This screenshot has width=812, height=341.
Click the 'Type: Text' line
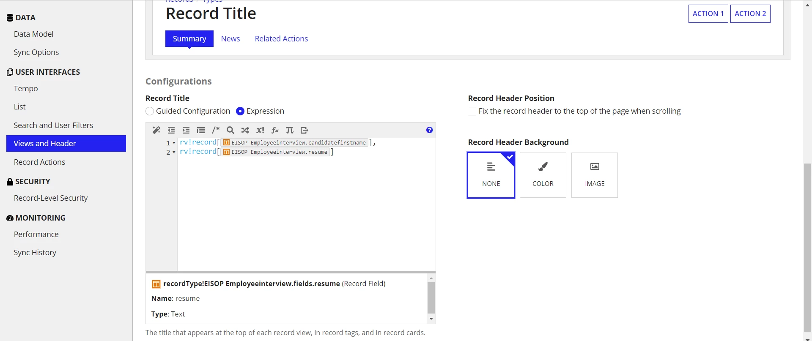(x=168, y=314)
